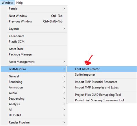Expand arrow beside Audio

click(64, 93)
